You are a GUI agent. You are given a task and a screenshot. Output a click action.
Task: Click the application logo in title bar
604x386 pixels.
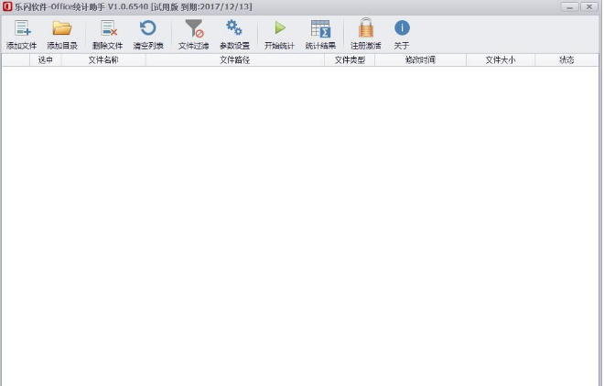(x=7, y=6)
